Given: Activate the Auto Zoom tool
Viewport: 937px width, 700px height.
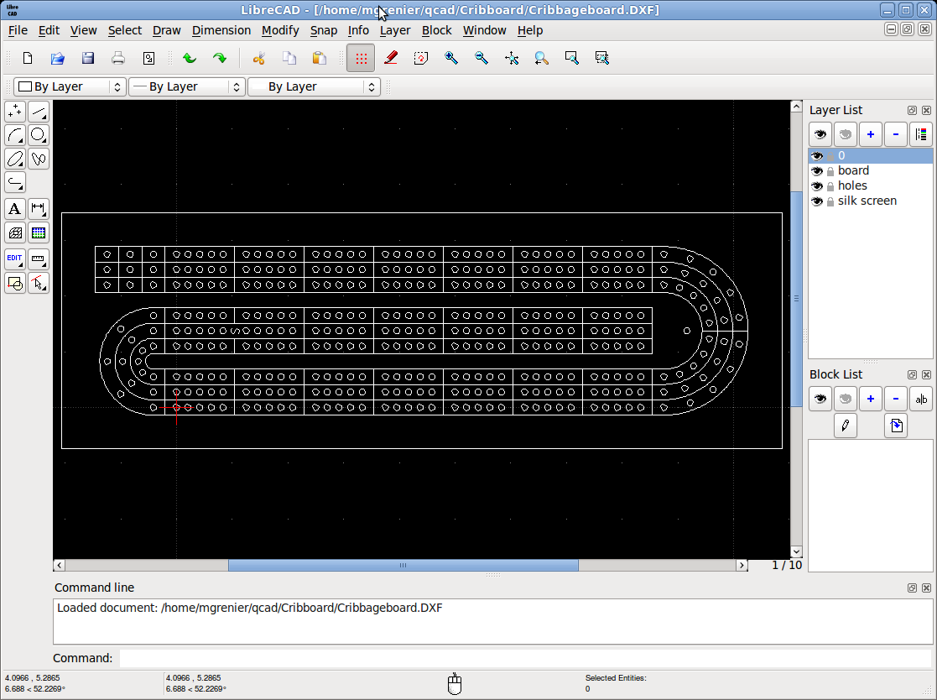Looking at the screenshot, I should pos(512,57).
